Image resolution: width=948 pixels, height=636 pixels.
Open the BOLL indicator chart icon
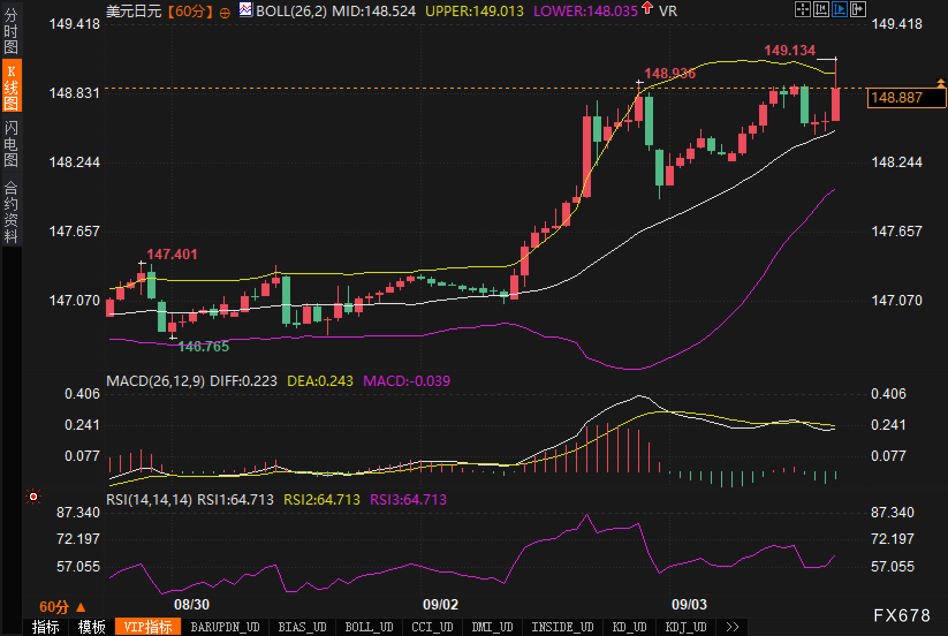246,10
